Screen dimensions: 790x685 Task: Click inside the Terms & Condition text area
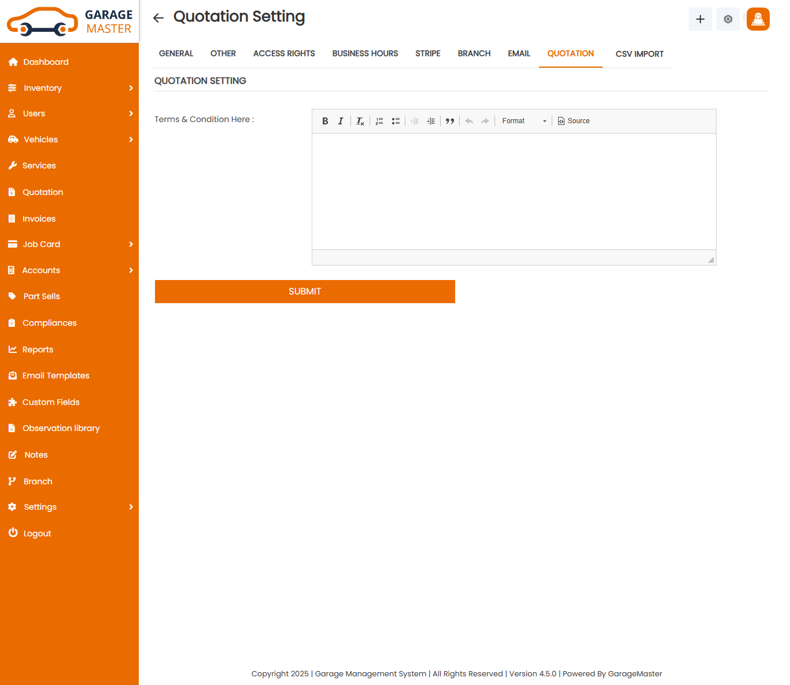[x=514, y=191]
